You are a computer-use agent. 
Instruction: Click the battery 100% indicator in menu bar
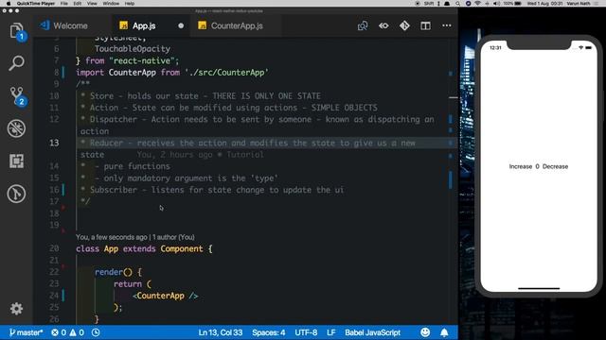[512, 3]
